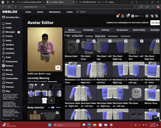Uncheck Plus Sized - Right Leg
The width and height of the screenshot is (161, 128).
(x=126, y=41)
